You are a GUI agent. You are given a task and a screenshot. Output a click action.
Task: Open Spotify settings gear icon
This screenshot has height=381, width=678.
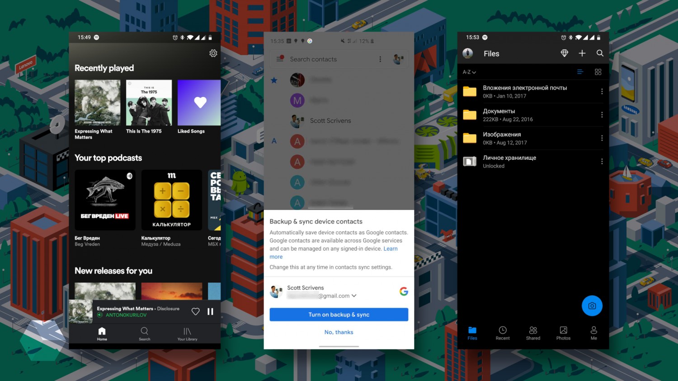213,53
